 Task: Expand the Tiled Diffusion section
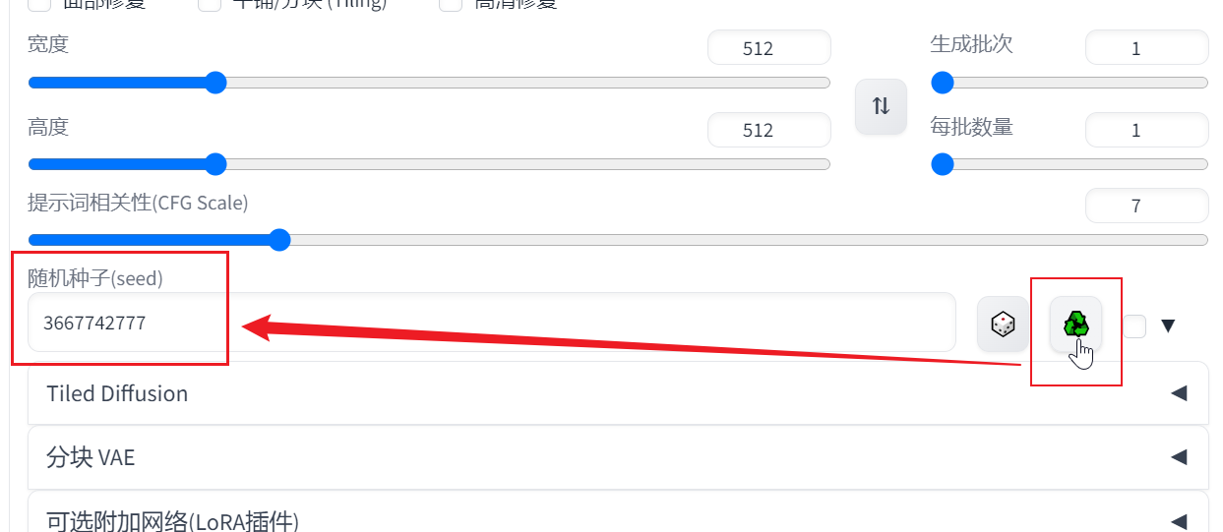(x=618, y=393)
